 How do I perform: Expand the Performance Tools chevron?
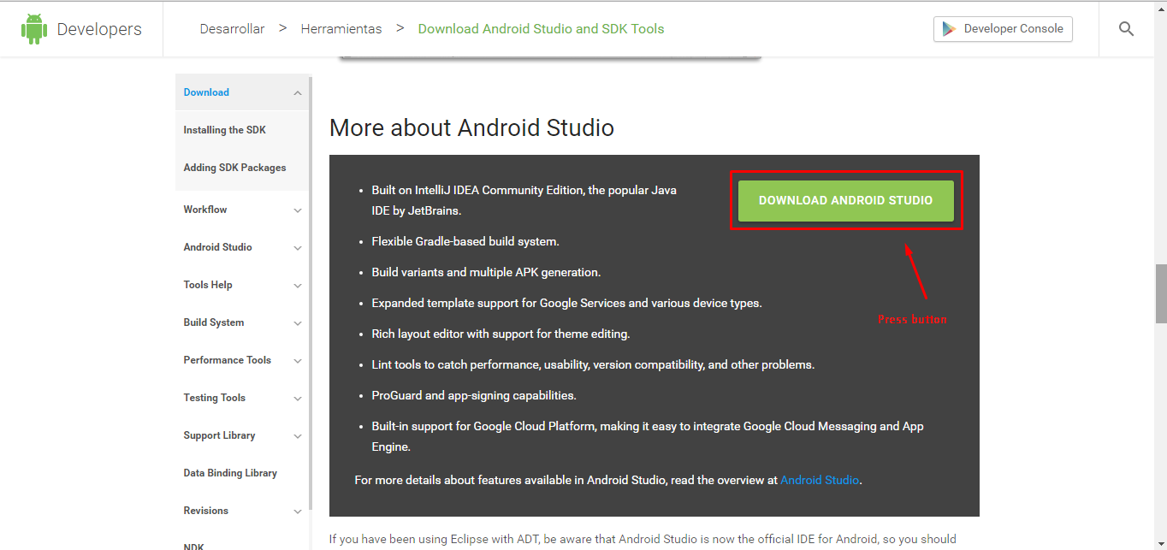(298, 361)
